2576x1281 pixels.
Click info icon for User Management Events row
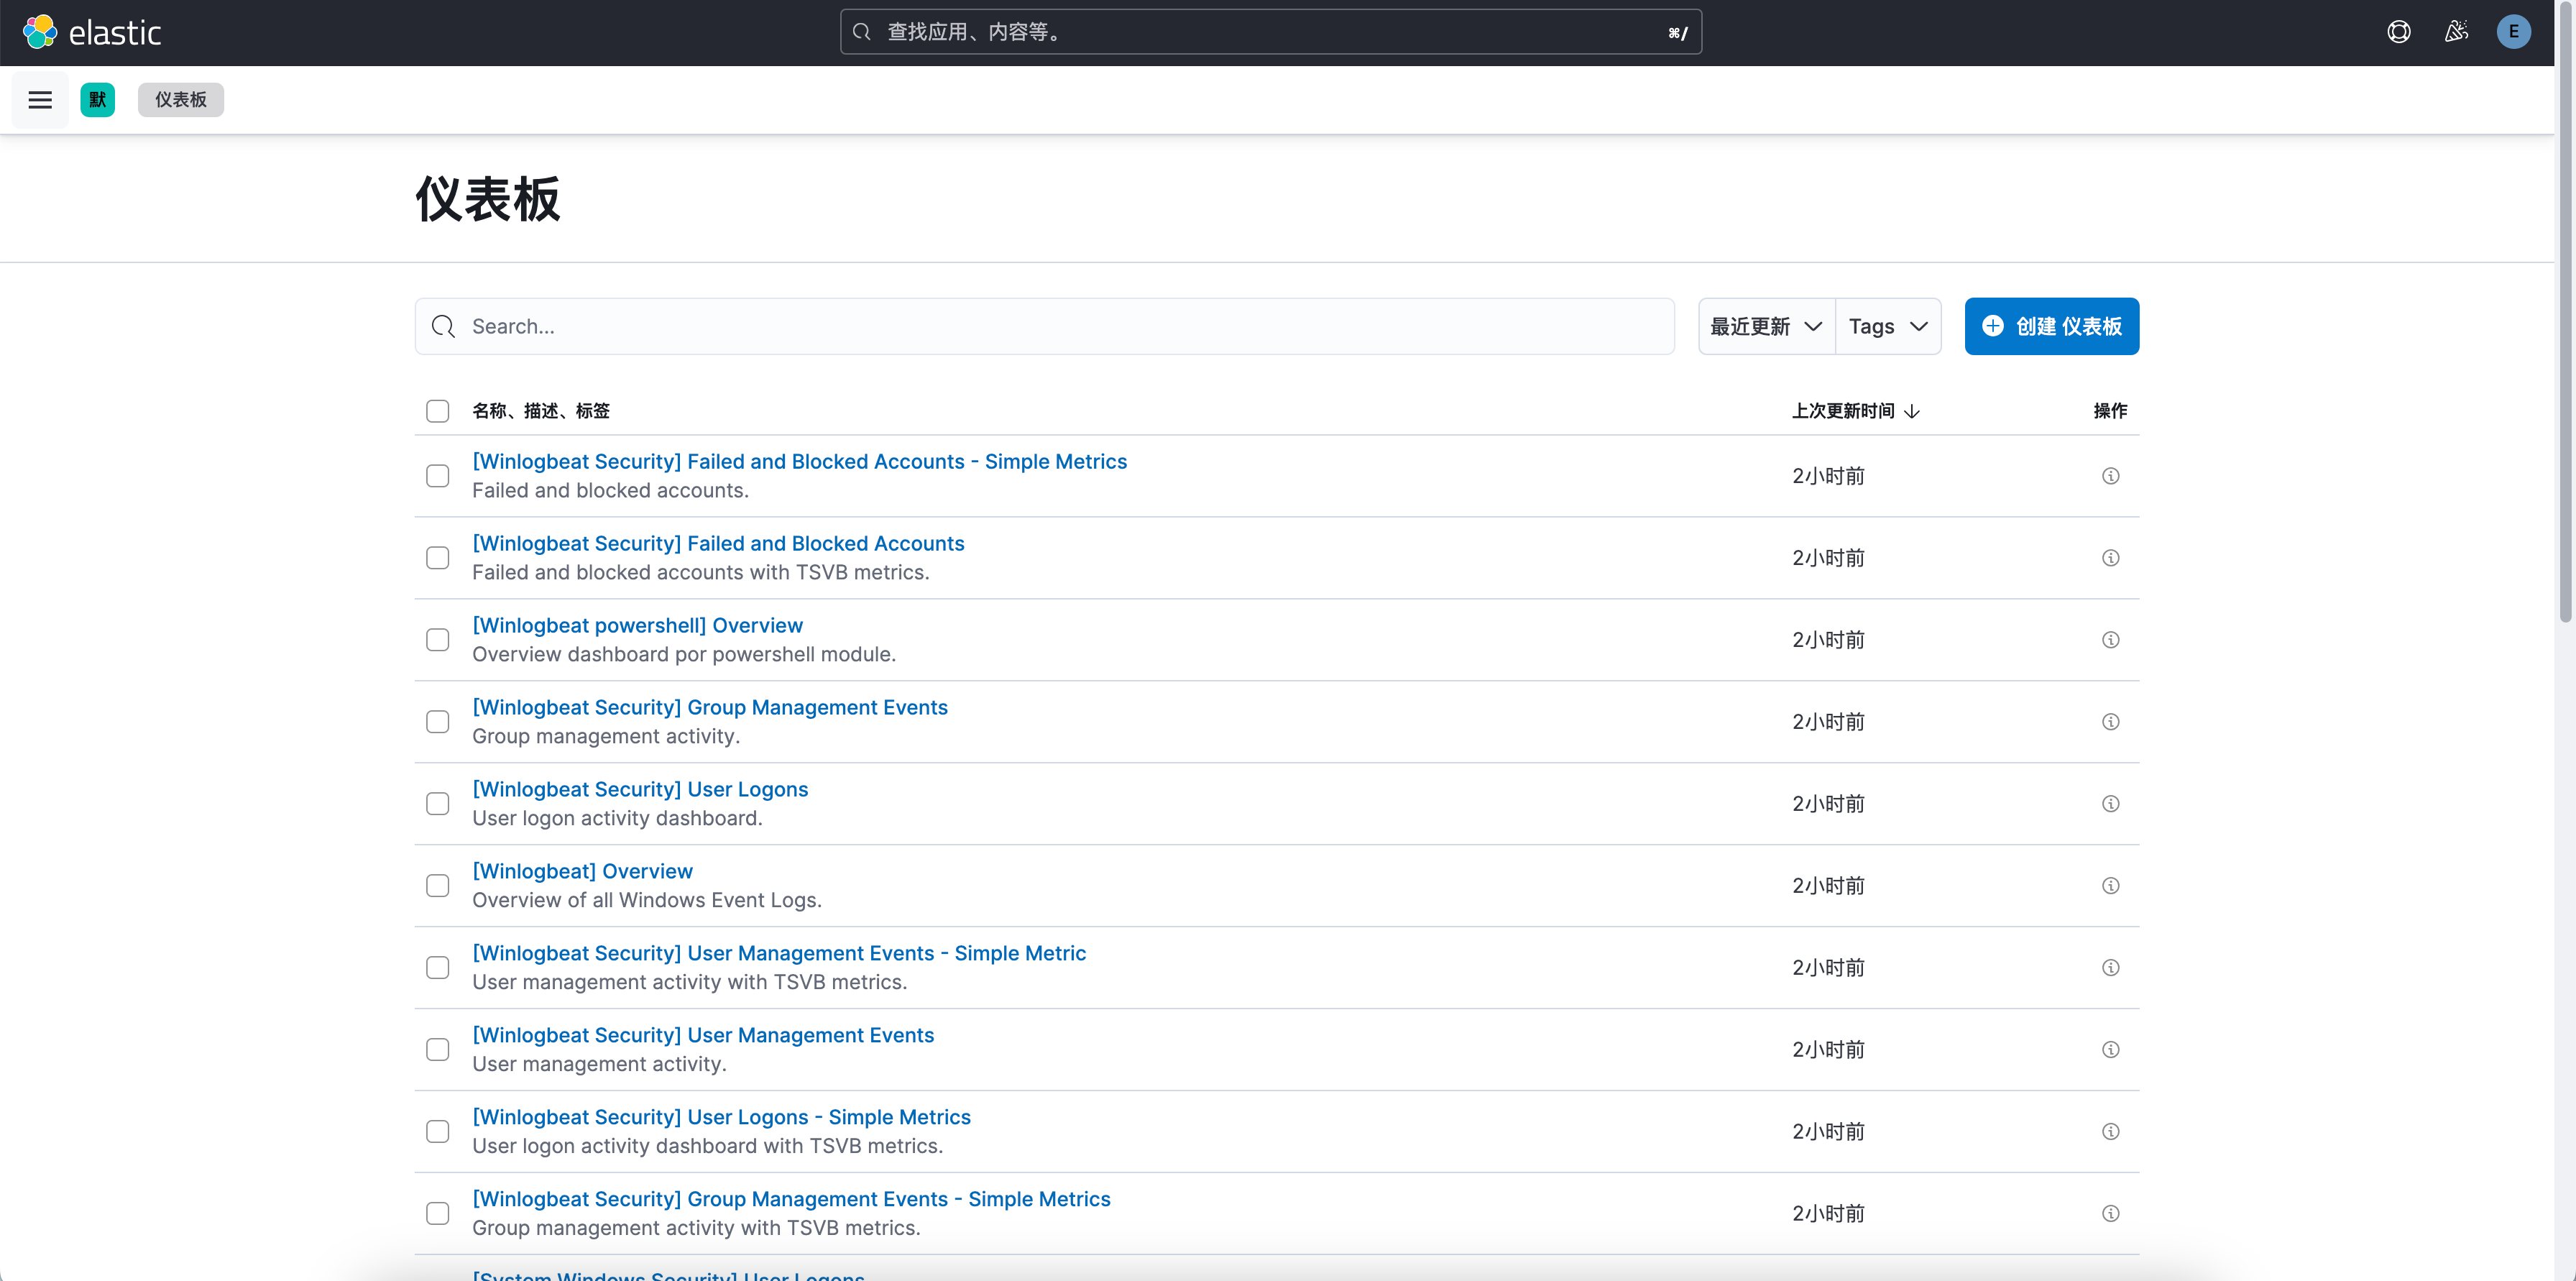2110,1050
